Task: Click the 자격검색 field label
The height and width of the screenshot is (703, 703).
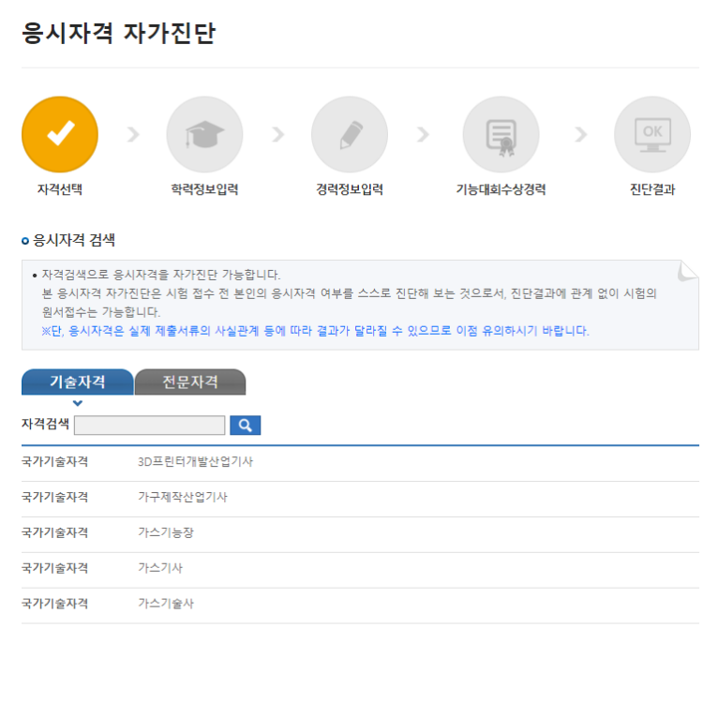Action: (x=45, y=424)
